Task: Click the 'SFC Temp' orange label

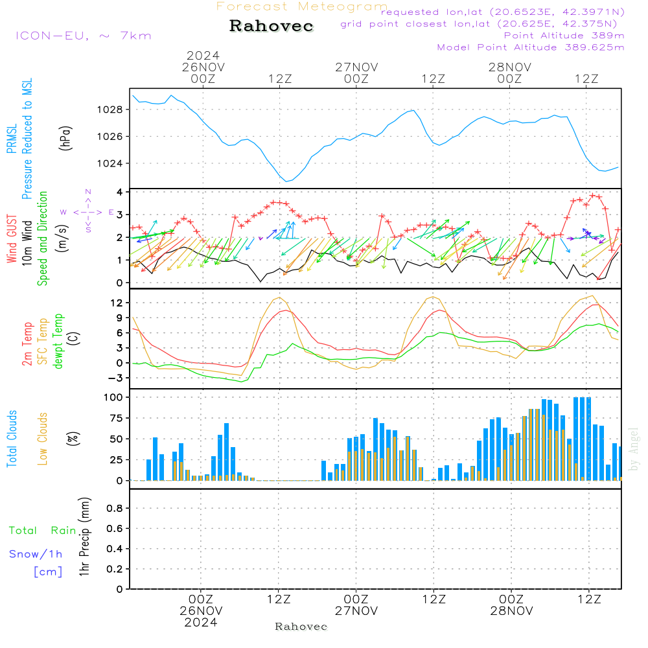Action: [x=43, y=341]
